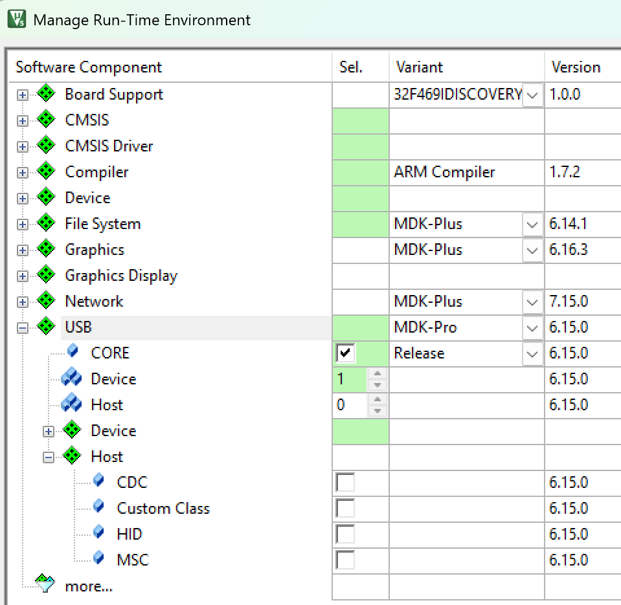Expand the Board Support tree node
621x605 pixels.
coord(23,95)
